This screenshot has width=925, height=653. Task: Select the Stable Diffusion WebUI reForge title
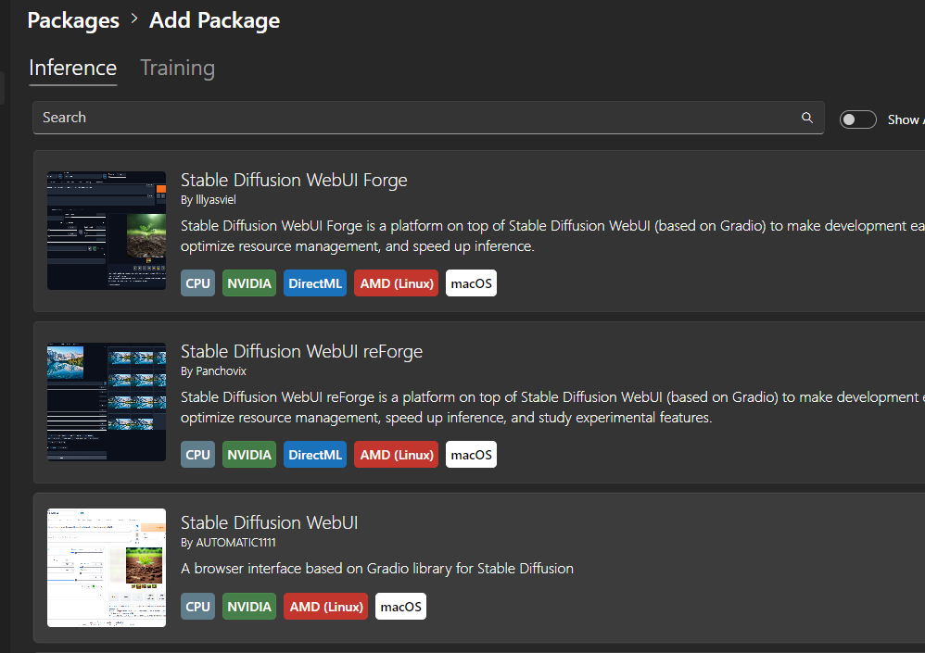pos(301,351)
